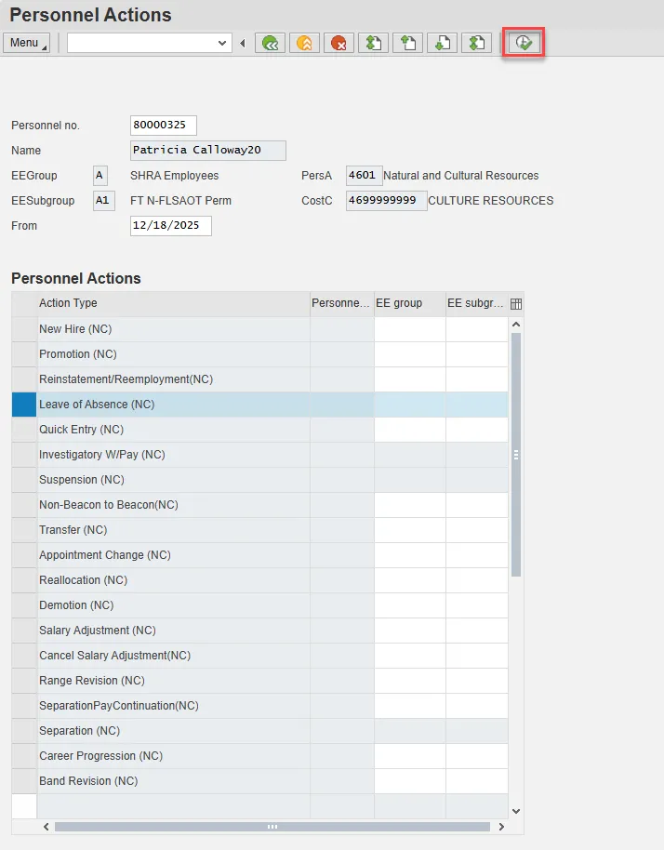Image resolution: width=664 pixels, height=850 pixels.
Task: Click the Personnel column header
Action: click(342, 303)
